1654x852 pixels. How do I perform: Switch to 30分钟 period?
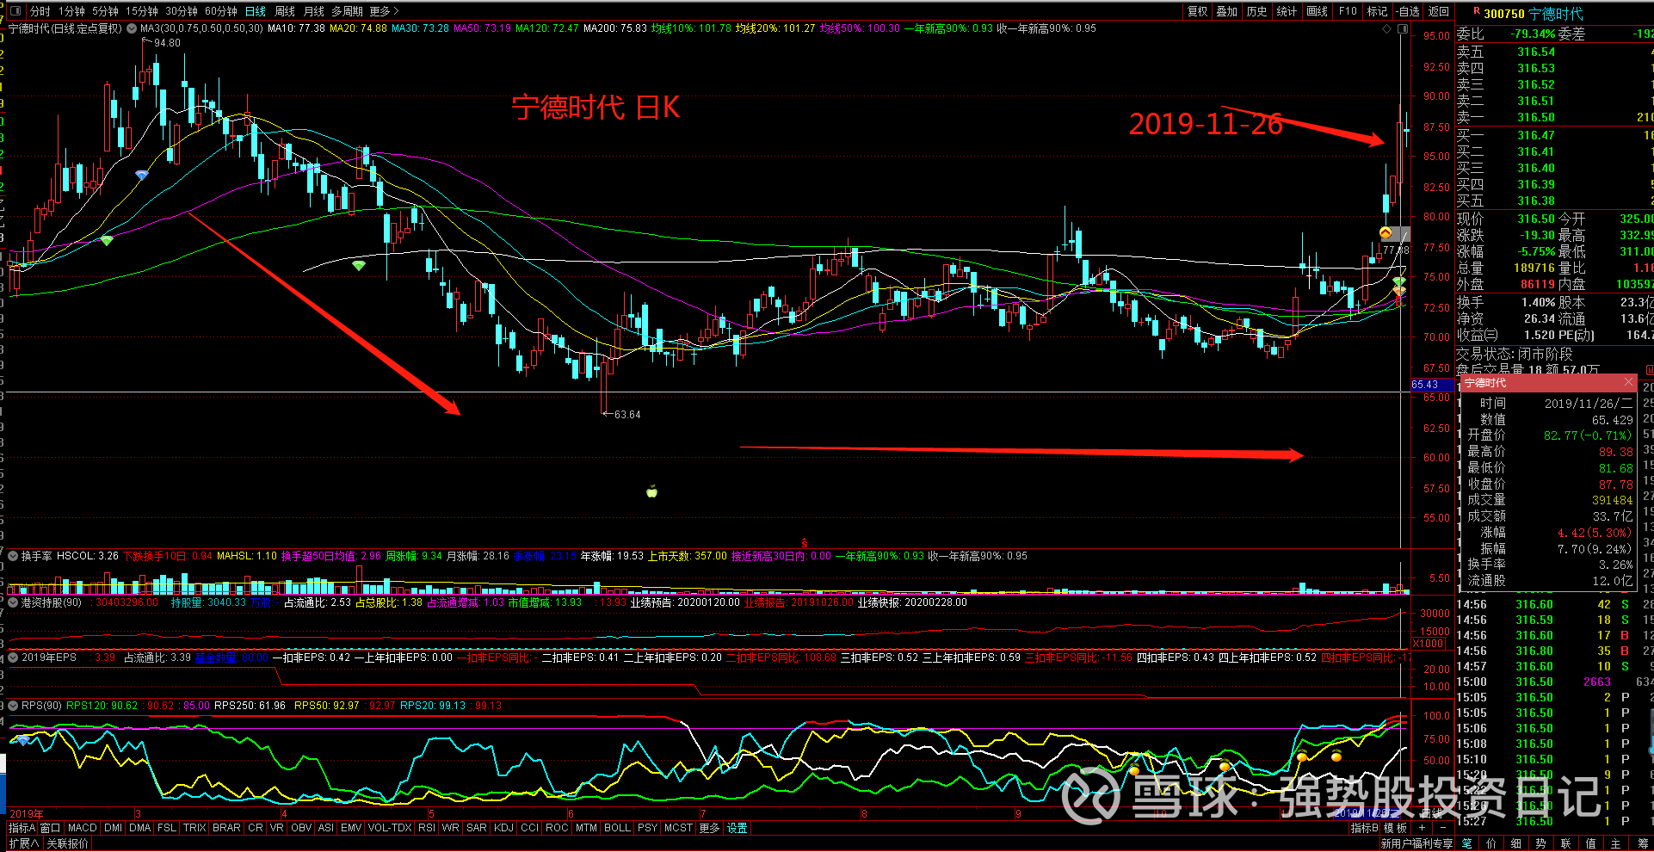(x=182, y=11)
